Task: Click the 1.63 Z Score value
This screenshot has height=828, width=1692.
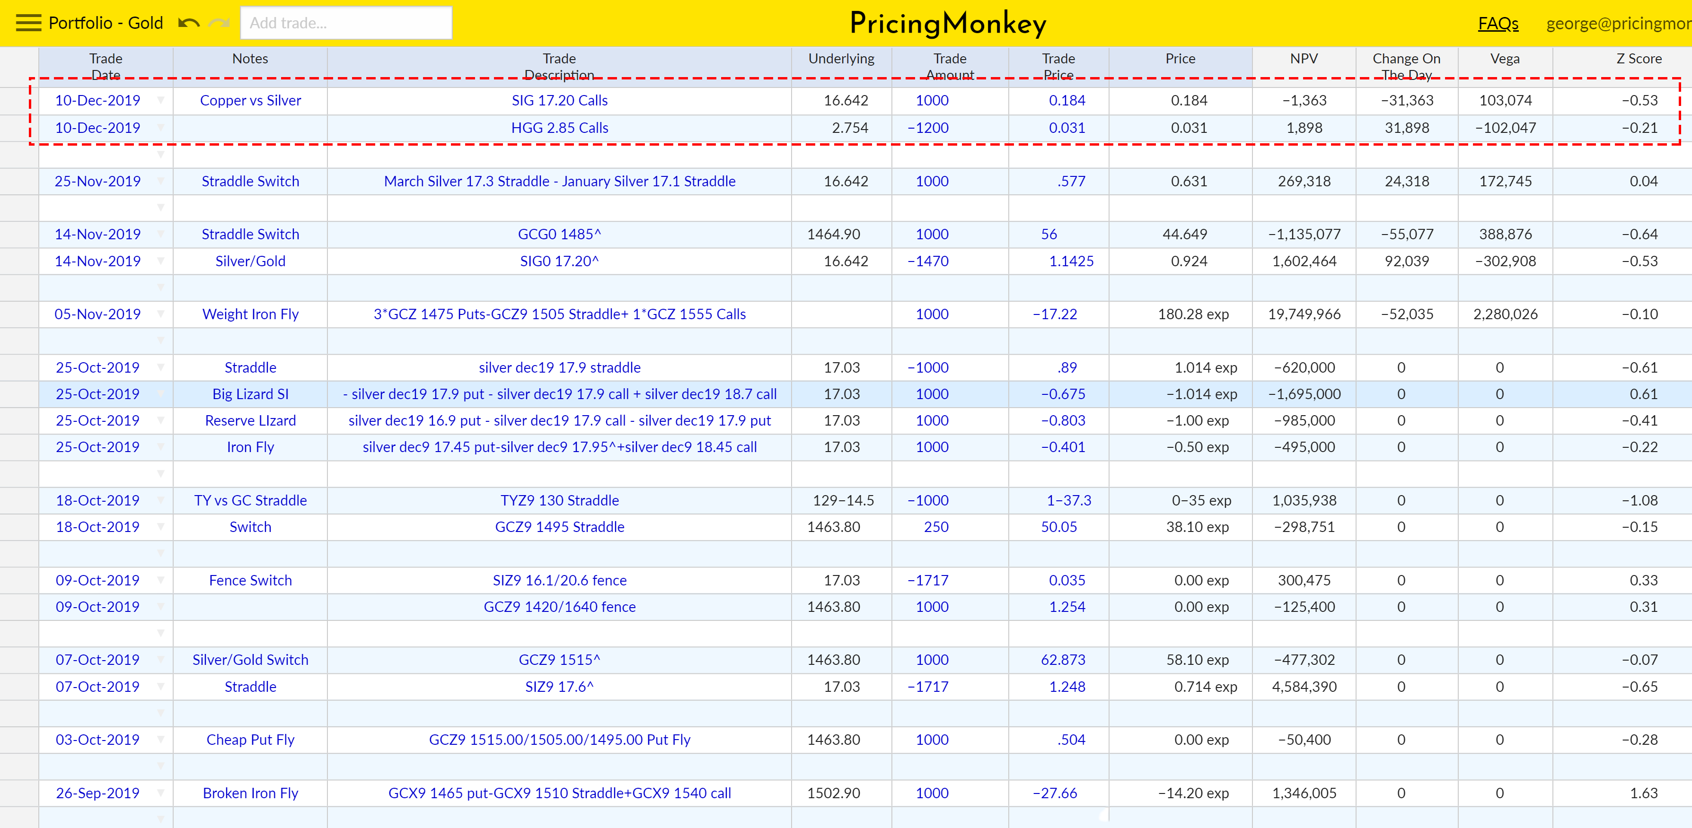Action: (x=1643, y=793)
